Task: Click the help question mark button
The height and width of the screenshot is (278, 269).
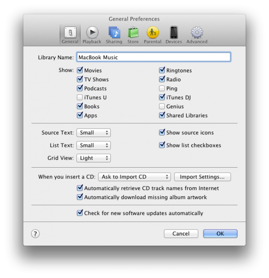Action: click(x=35, y=234)
